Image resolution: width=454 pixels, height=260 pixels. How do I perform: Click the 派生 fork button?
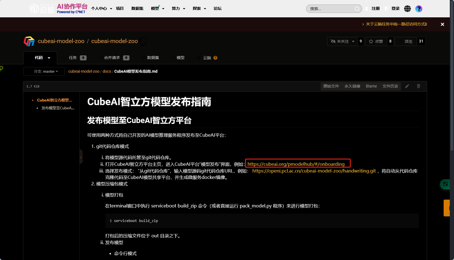pos(406,41)
